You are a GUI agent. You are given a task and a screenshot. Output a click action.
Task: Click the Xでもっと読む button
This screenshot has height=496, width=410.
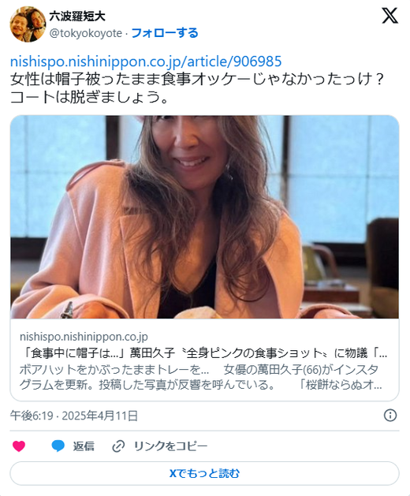(204, 473)
